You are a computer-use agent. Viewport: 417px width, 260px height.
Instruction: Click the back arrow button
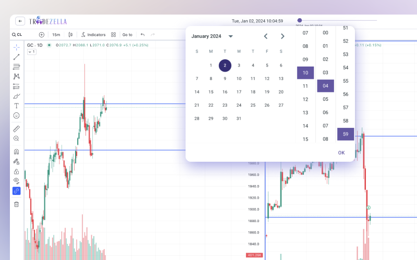(x=20, y=21)
